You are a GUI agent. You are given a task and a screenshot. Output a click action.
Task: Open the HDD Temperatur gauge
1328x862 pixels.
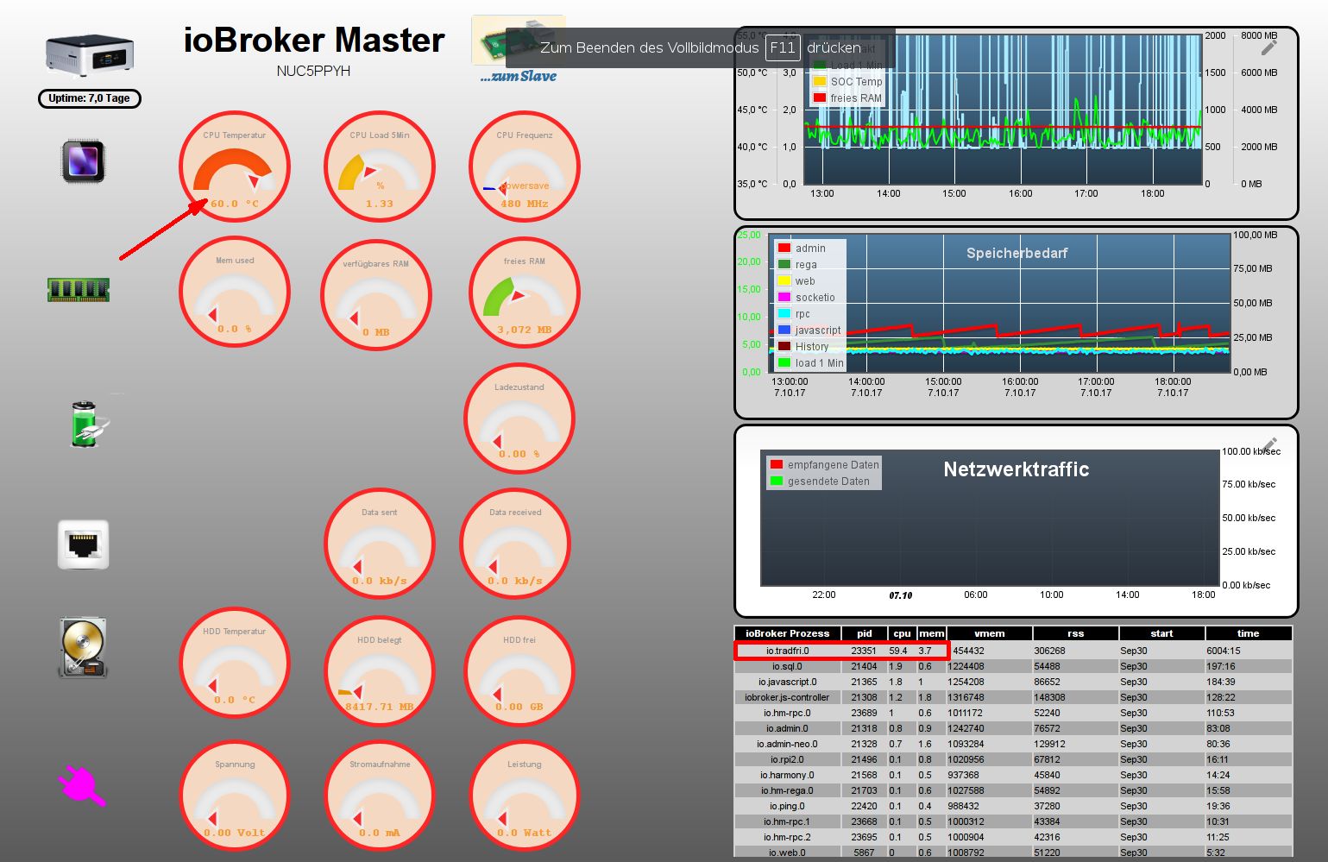point(235,663)
